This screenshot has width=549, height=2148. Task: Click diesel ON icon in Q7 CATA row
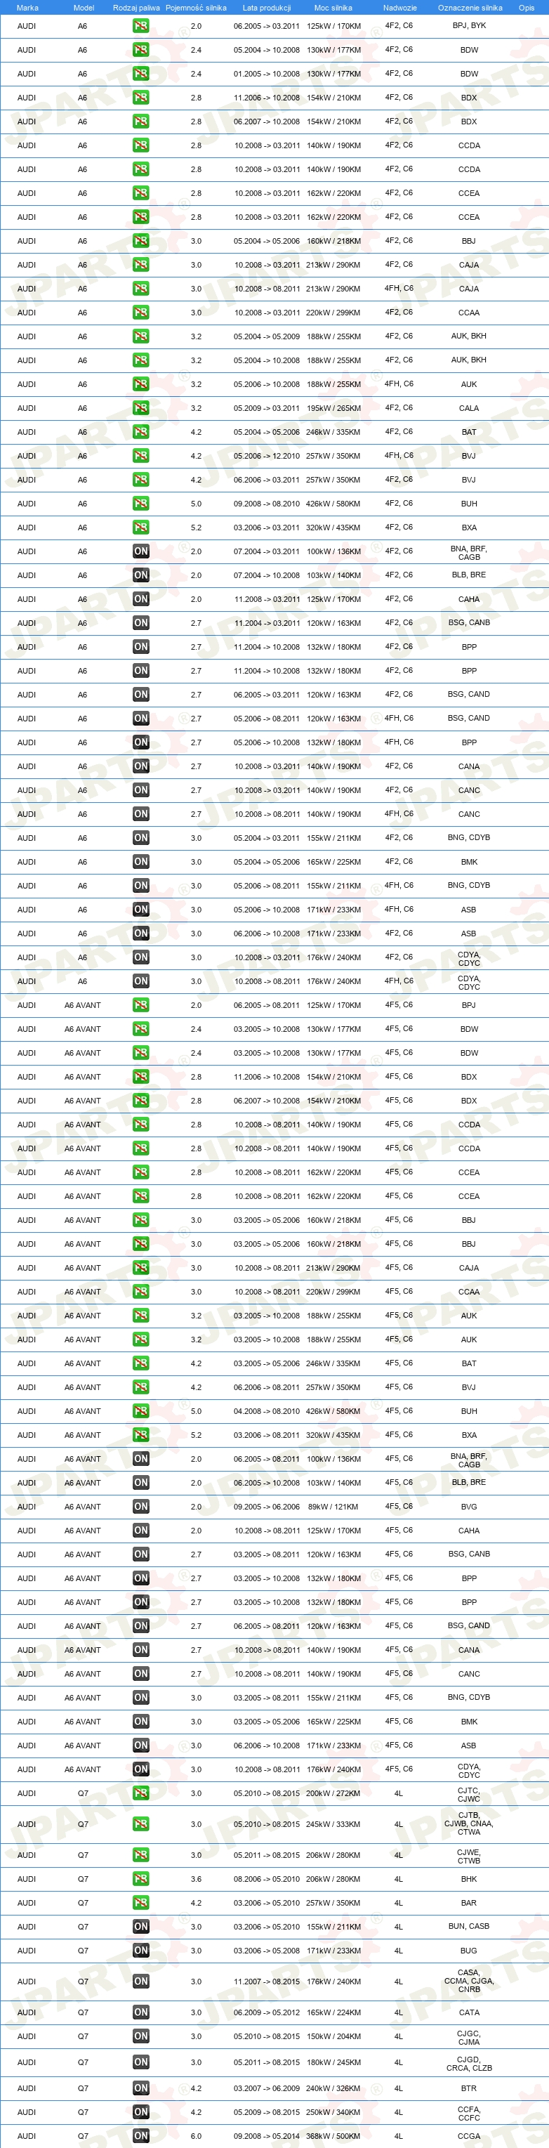[x=141, y=2013]
